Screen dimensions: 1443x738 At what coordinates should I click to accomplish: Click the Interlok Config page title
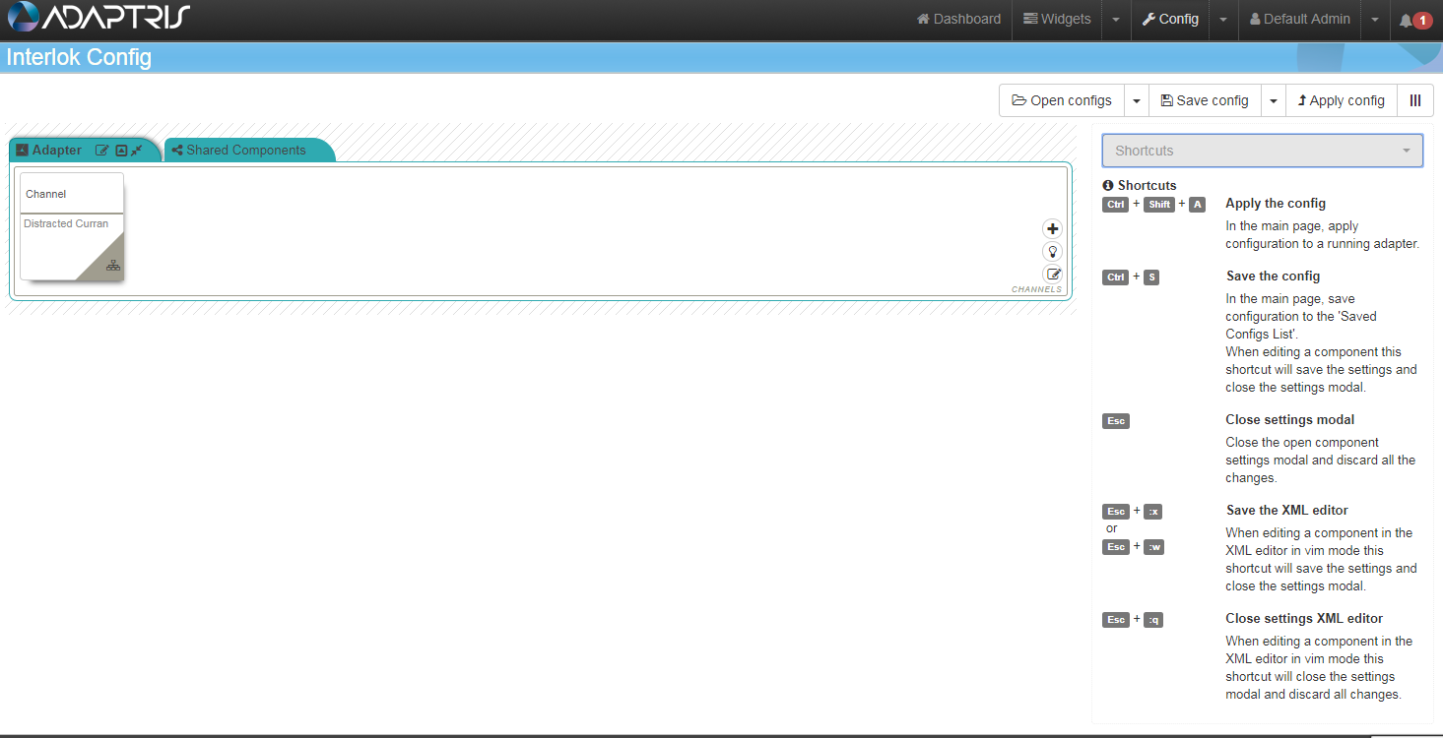pos(79,57)
